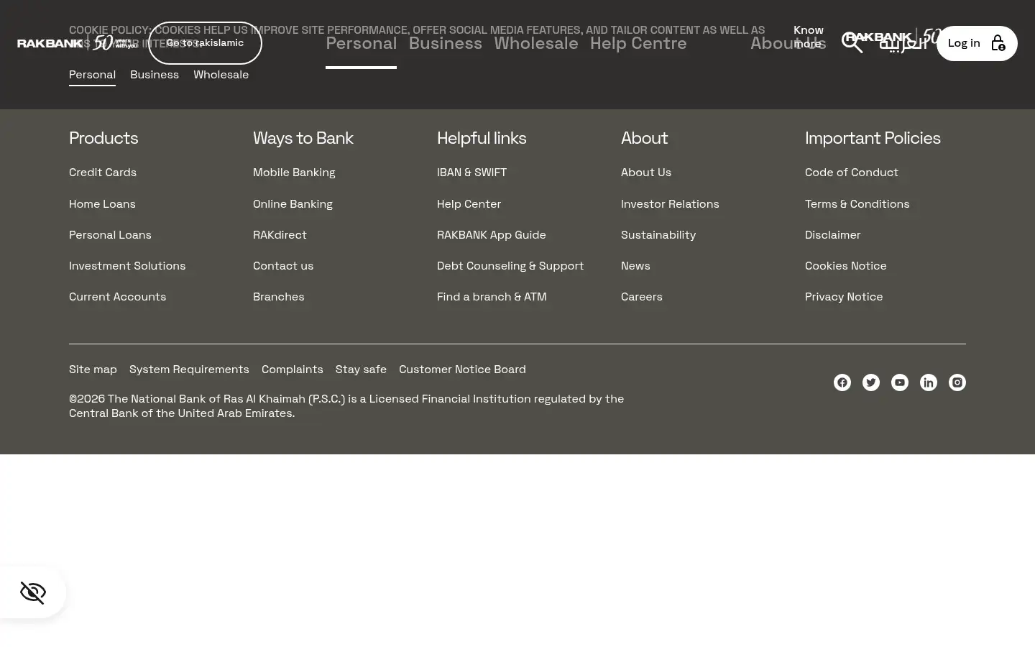Open the Complaints link
Image resolution: width=1035 pixels, height=647 pixels.
coord(292,370)
